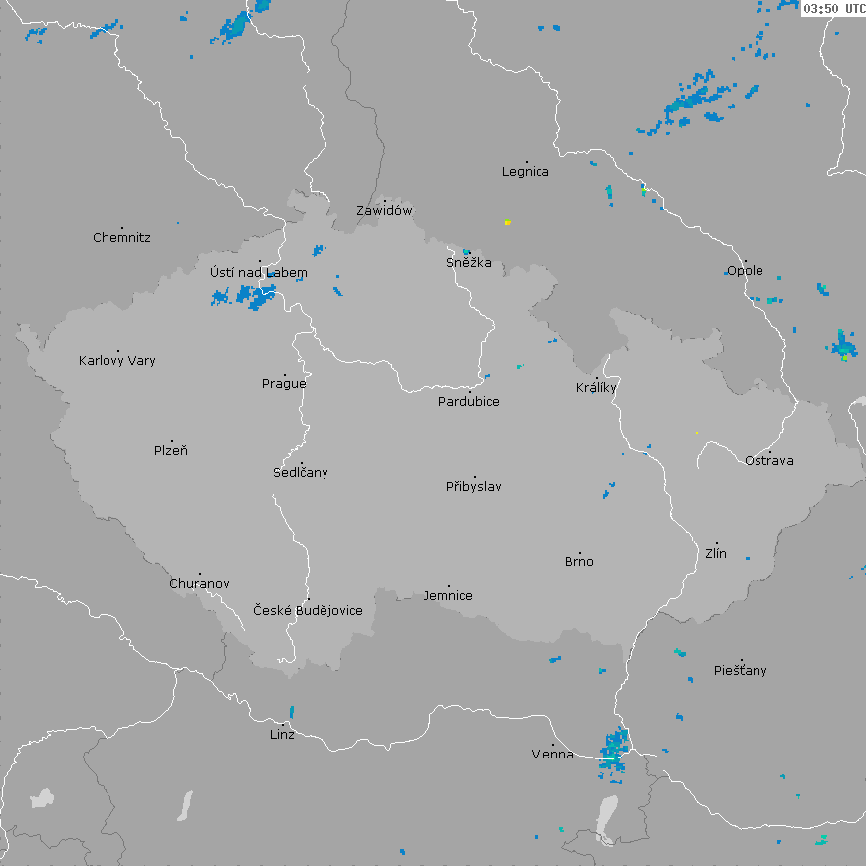
Task: Click the Sněžka mountain label
Action: (x=468, y=263)
